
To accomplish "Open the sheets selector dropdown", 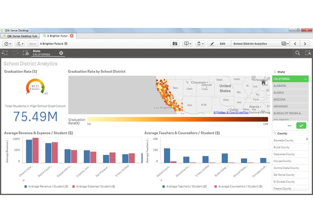I will (285, 44).
